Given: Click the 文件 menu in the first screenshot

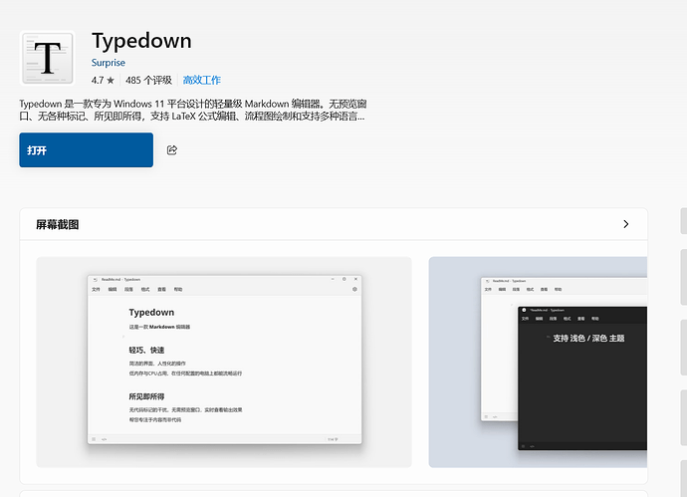Looking at the screenshot, I should tap(96, 289).
